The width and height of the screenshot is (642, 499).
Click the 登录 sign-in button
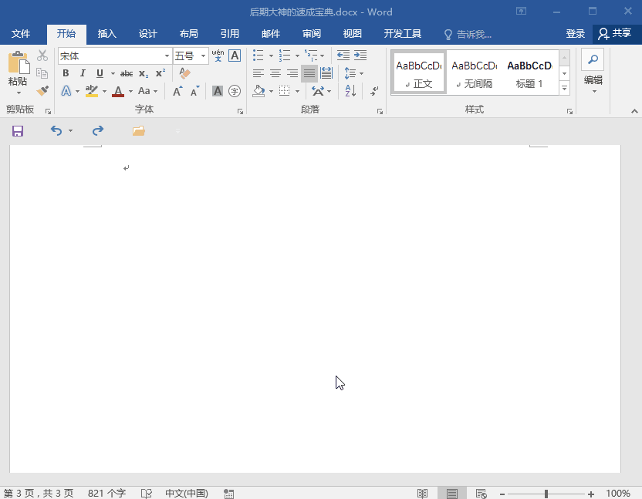(x=576, y=34)
